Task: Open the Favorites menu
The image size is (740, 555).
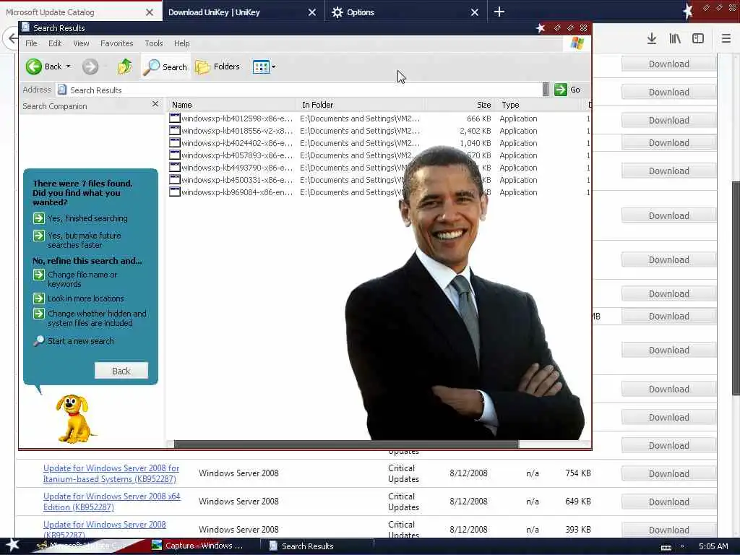Action: point(116,43)
